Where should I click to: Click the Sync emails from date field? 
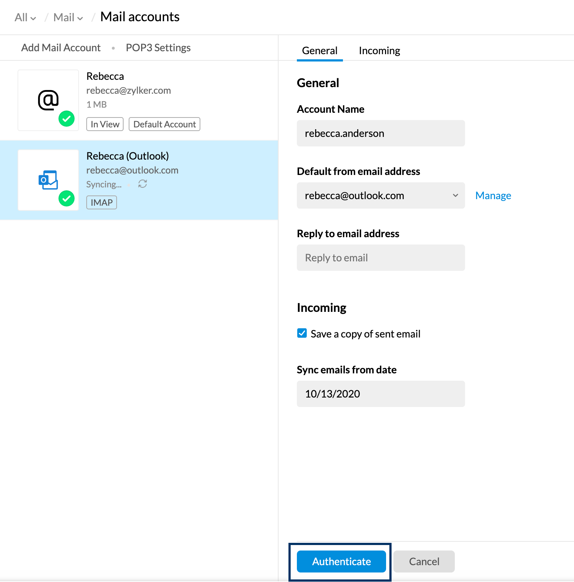coord(380,394)
